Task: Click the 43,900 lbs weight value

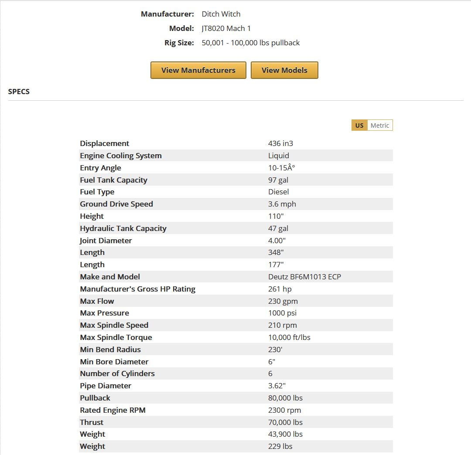Action: [285, 434]
